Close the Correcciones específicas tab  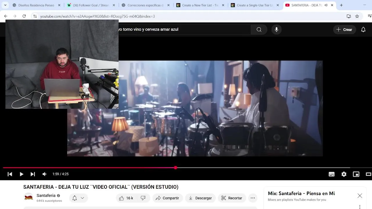pos(168,5)
